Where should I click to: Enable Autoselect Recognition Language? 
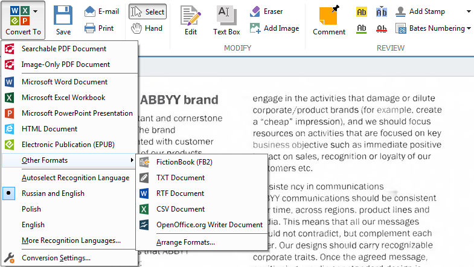click(x=75, y=178)
